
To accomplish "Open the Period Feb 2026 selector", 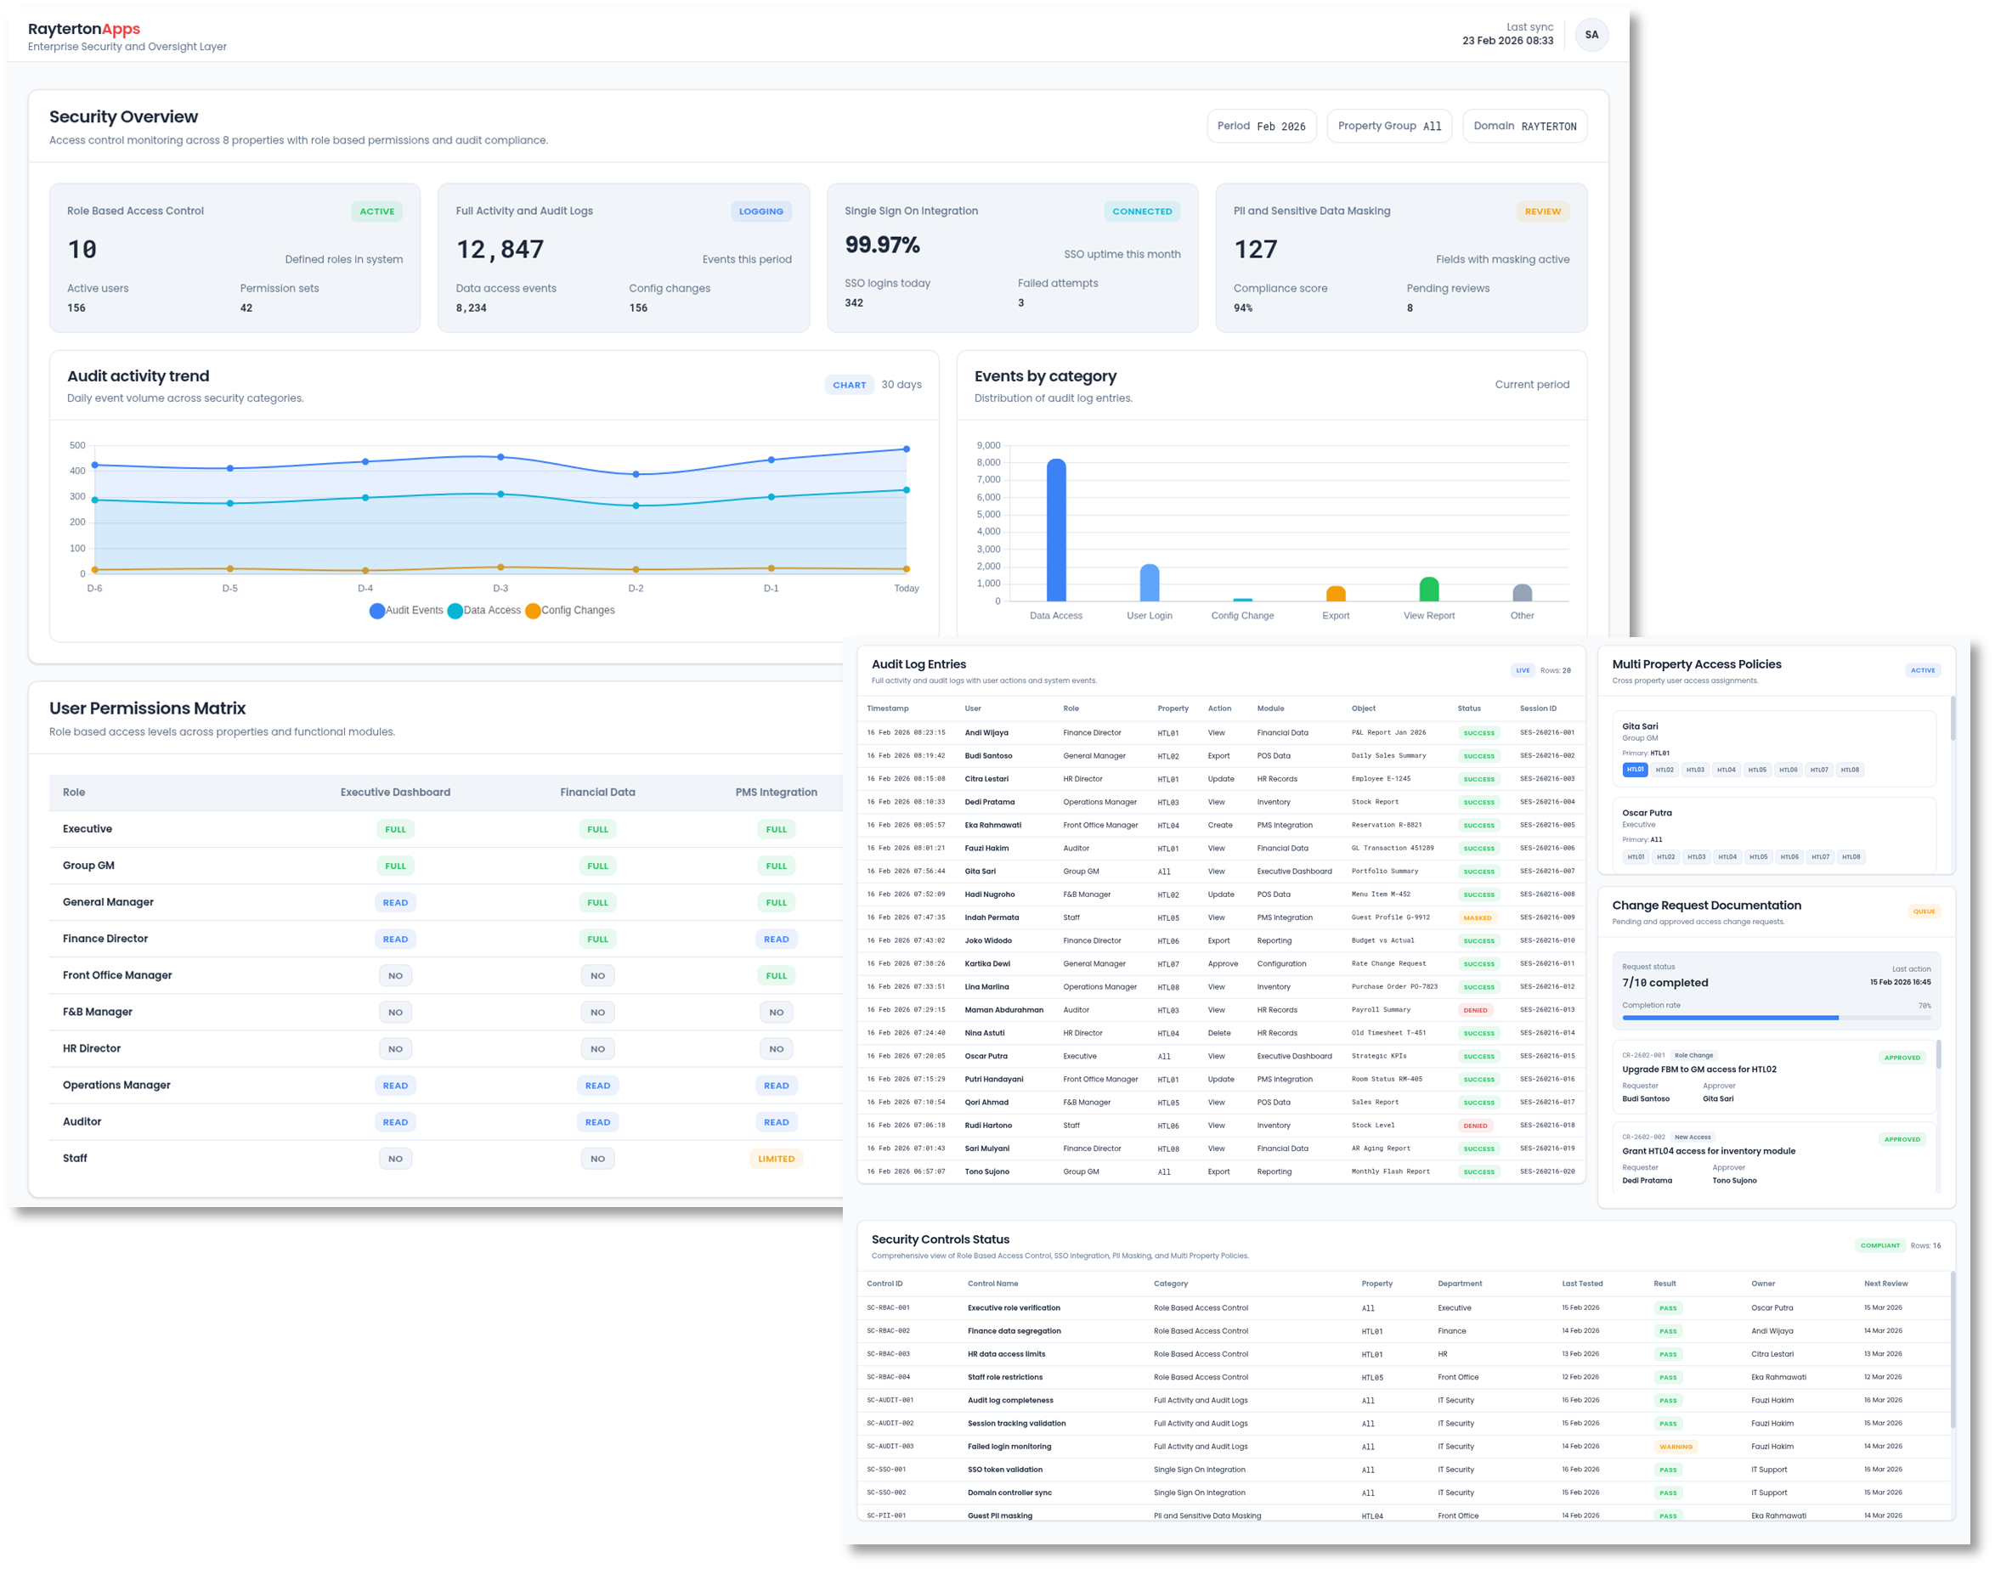I will (x=1262, y=126).
